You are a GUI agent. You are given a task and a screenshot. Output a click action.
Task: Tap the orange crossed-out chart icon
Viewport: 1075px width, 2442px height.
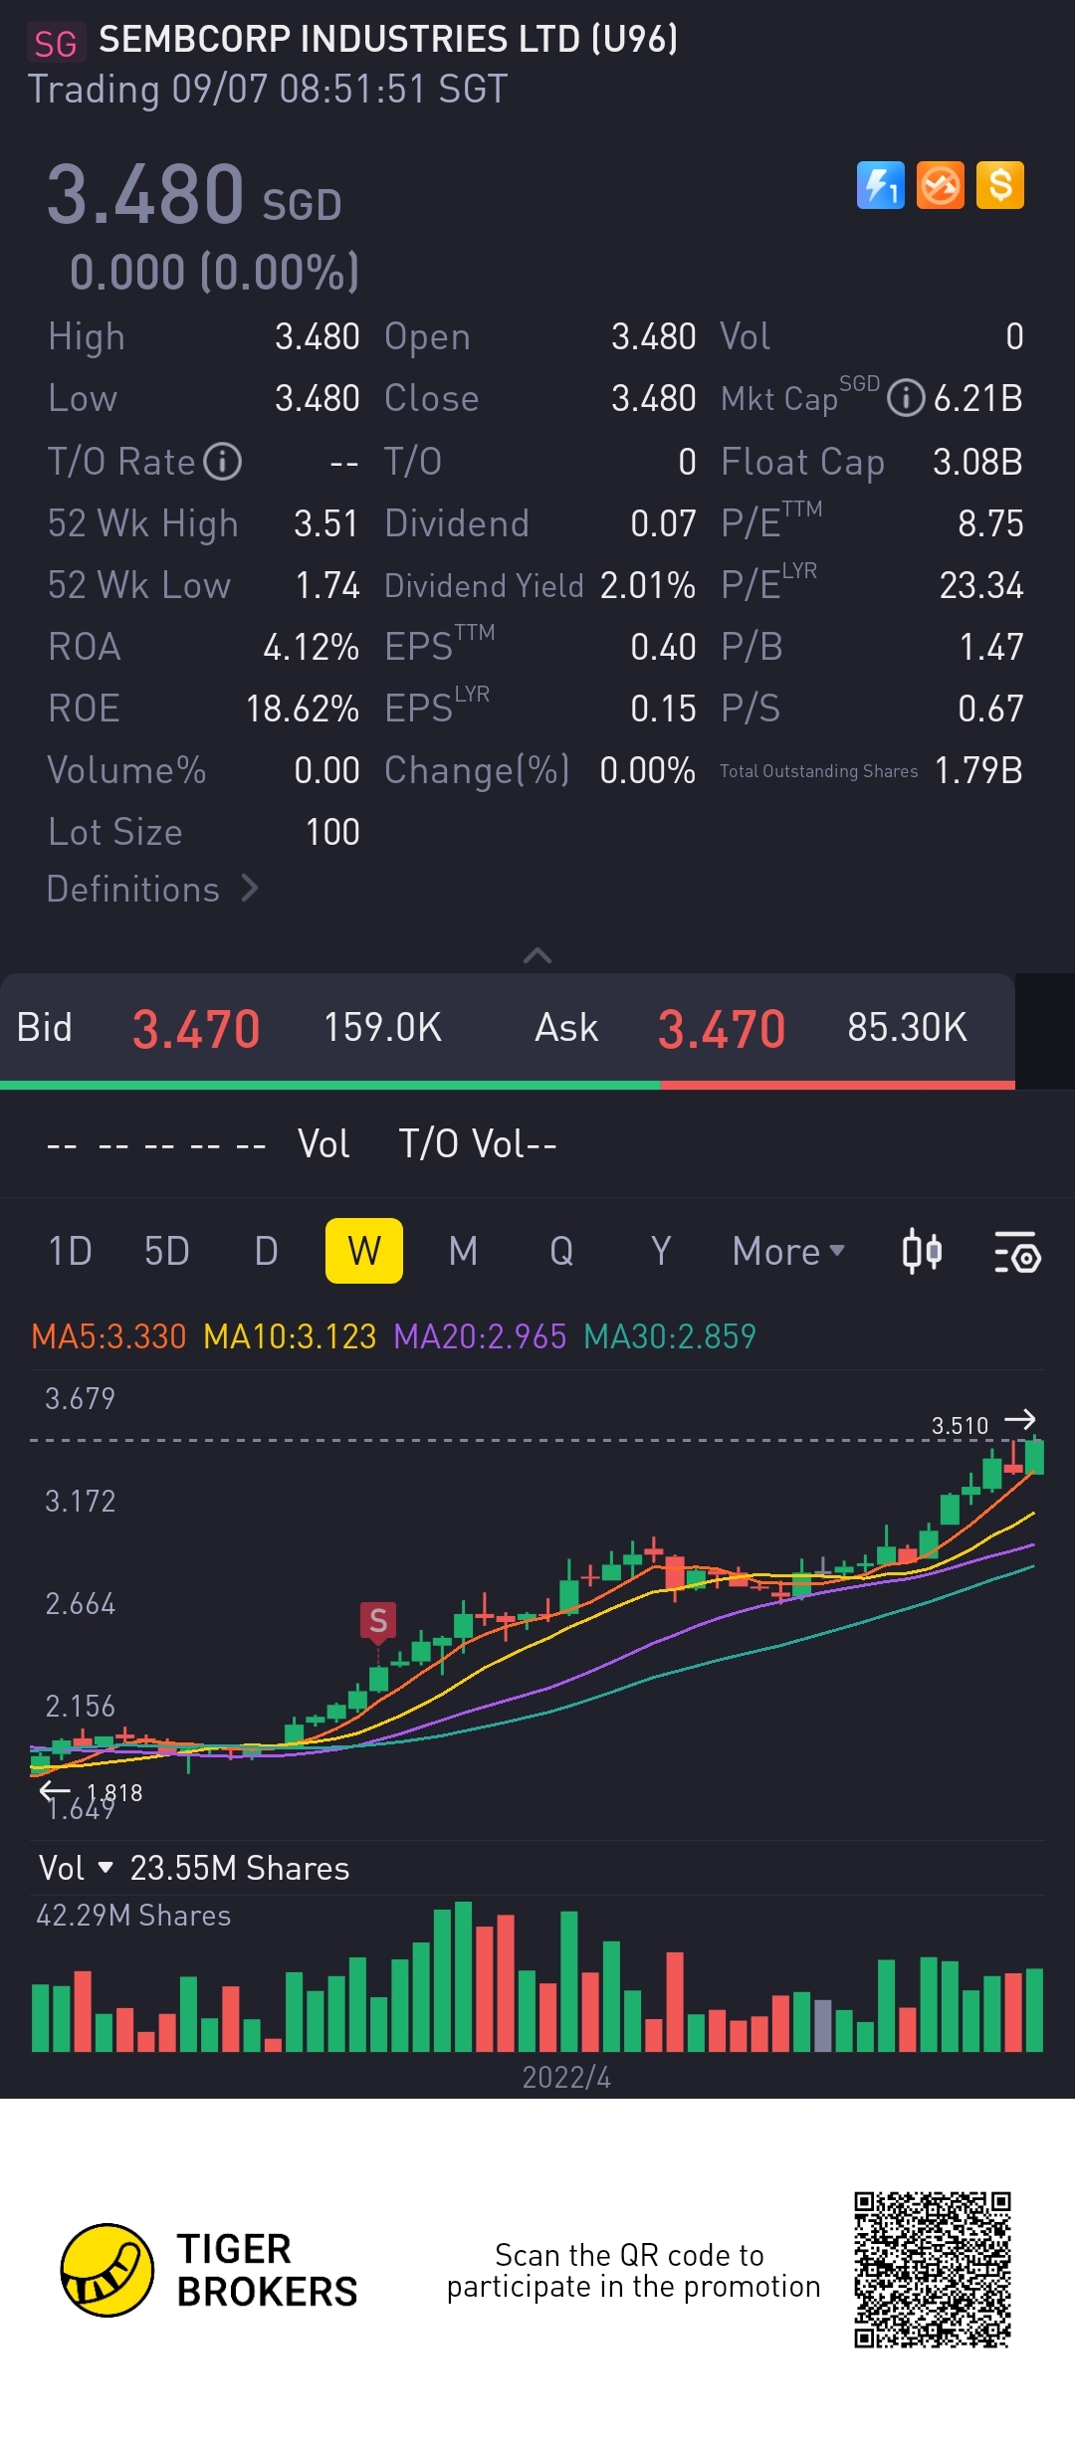coord(940,185)
